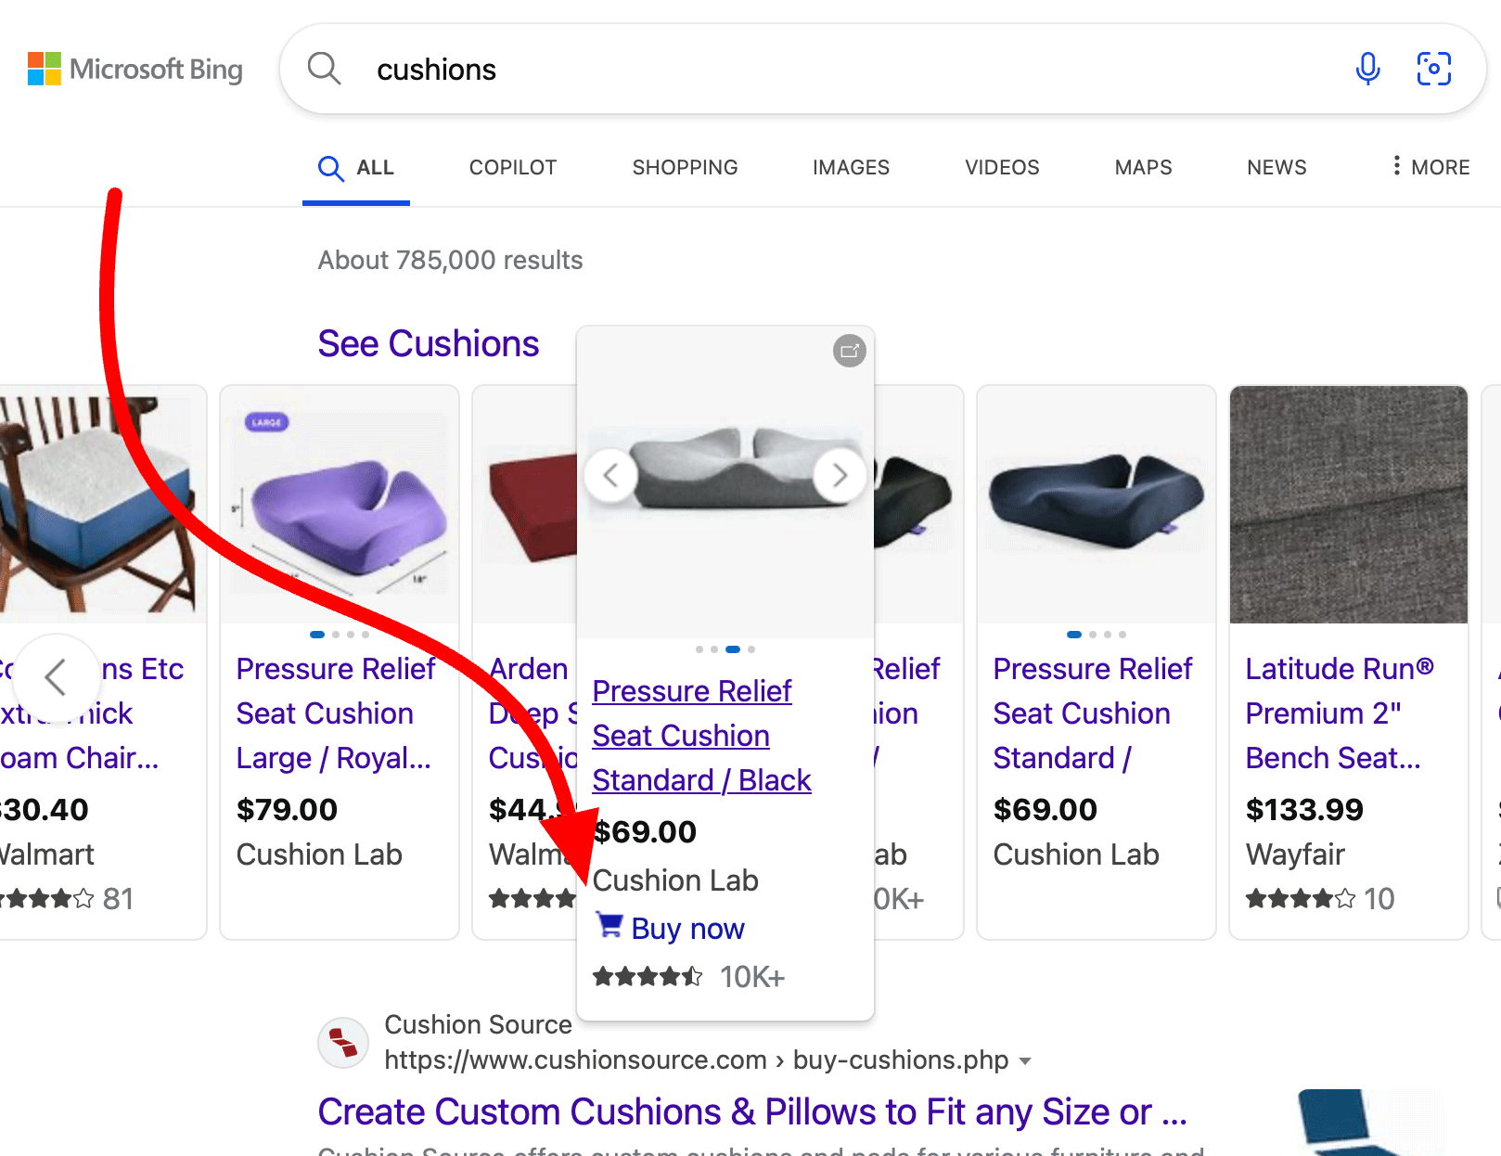Open 'Pressure Relief Seat Cushion Standard / Black' product link
This screenshot has height=1156, width=1501.
pyautogui.click(x=701, y=735)
